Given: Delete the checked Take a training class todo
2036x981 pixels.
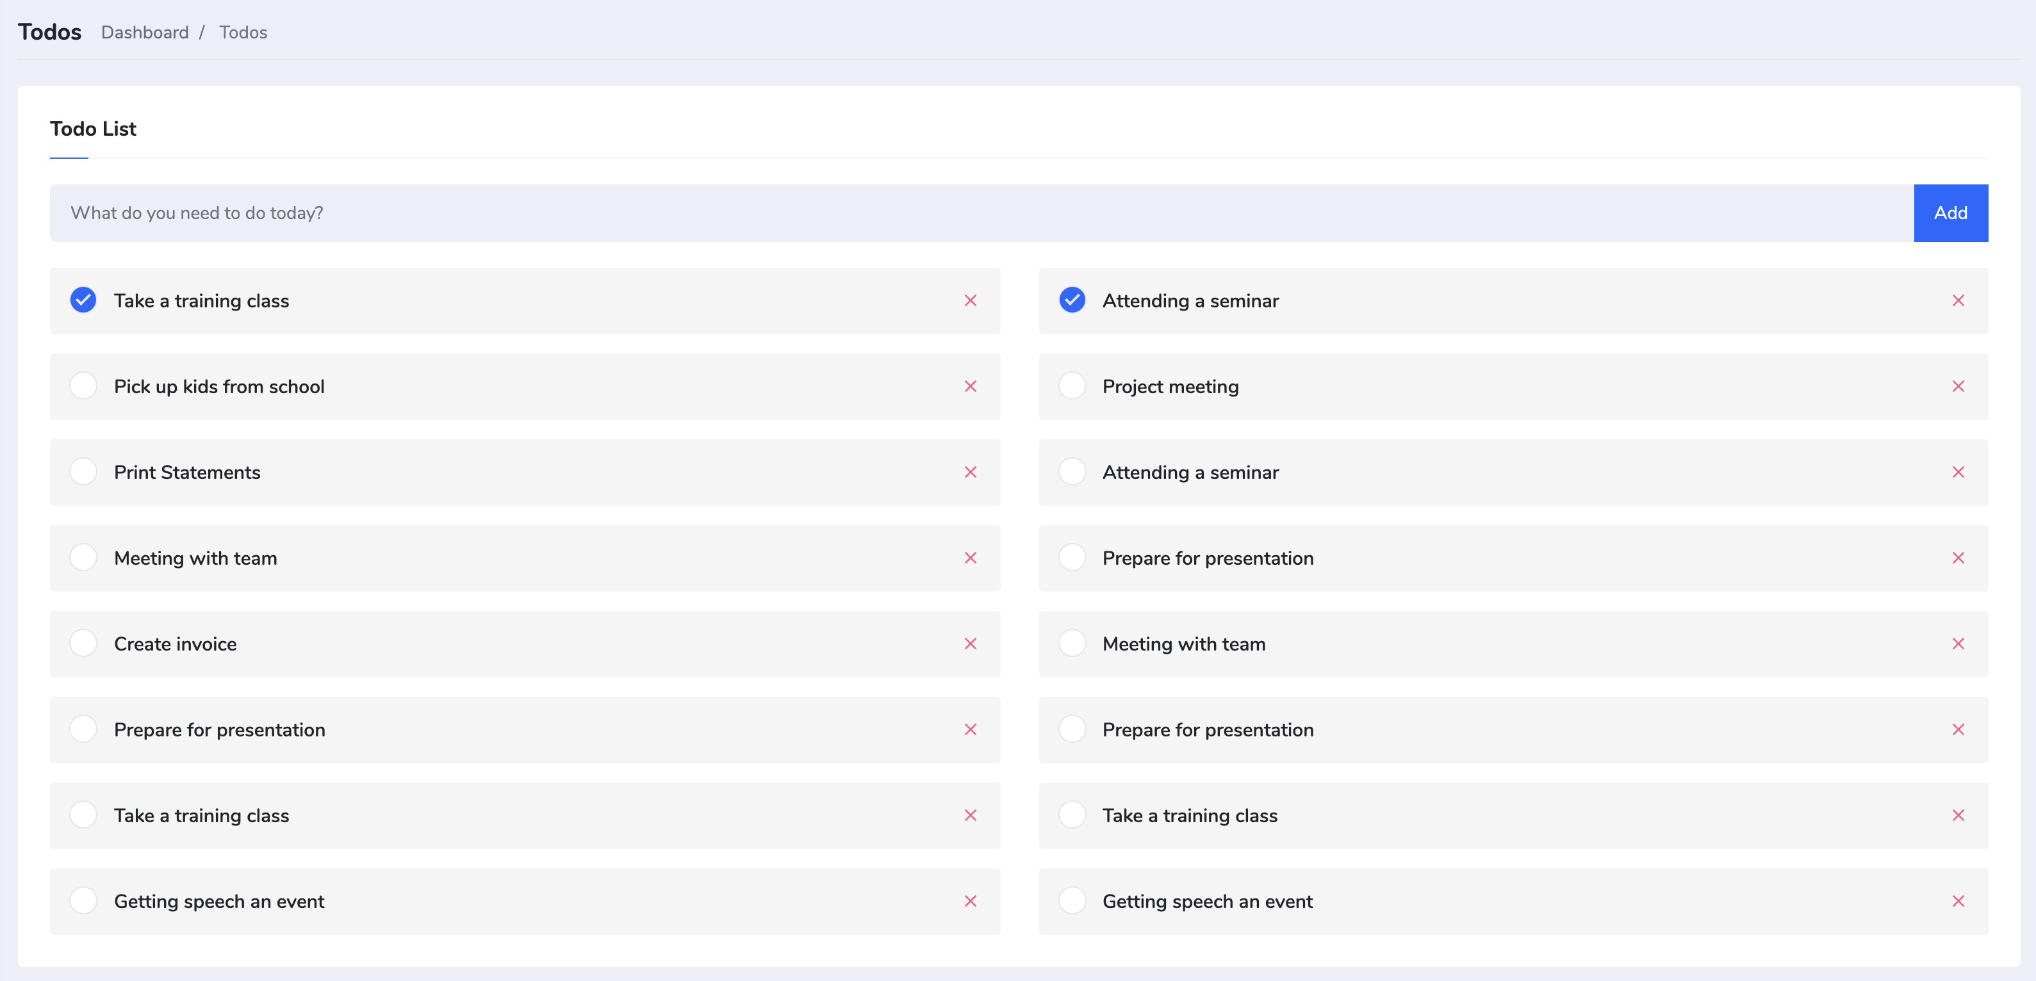Looking at the screenshot, I should pos(971,301).
